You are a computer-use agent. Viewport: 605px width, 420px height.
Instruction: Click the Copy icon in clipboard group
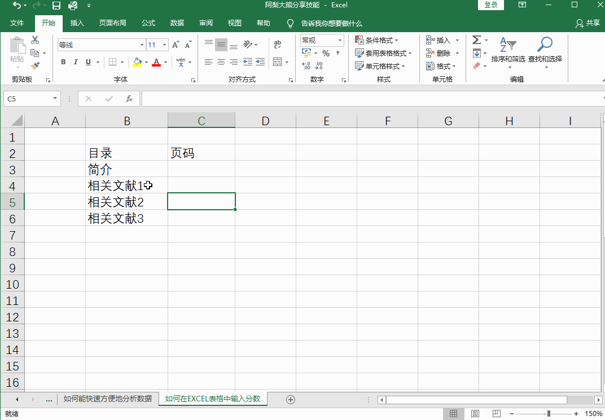(x=35, y=53)
